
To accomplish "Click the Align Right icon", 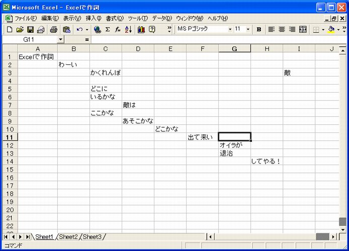I will click(x=292, y=29).
